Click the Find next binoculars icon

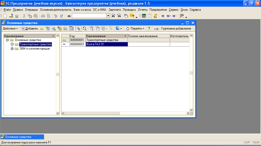113,16
